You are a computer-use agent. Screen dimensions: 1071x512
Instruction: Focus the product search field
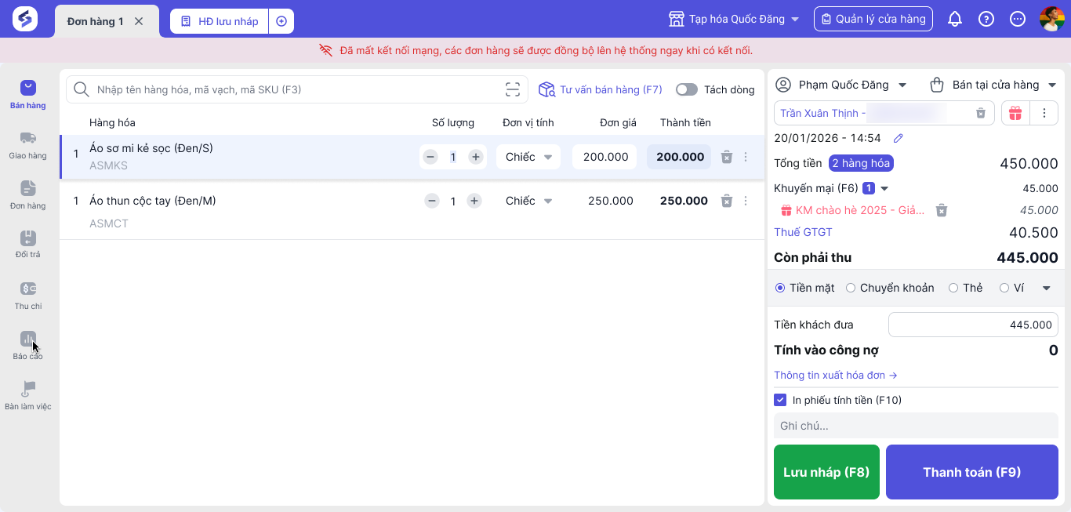coord(298,89)
